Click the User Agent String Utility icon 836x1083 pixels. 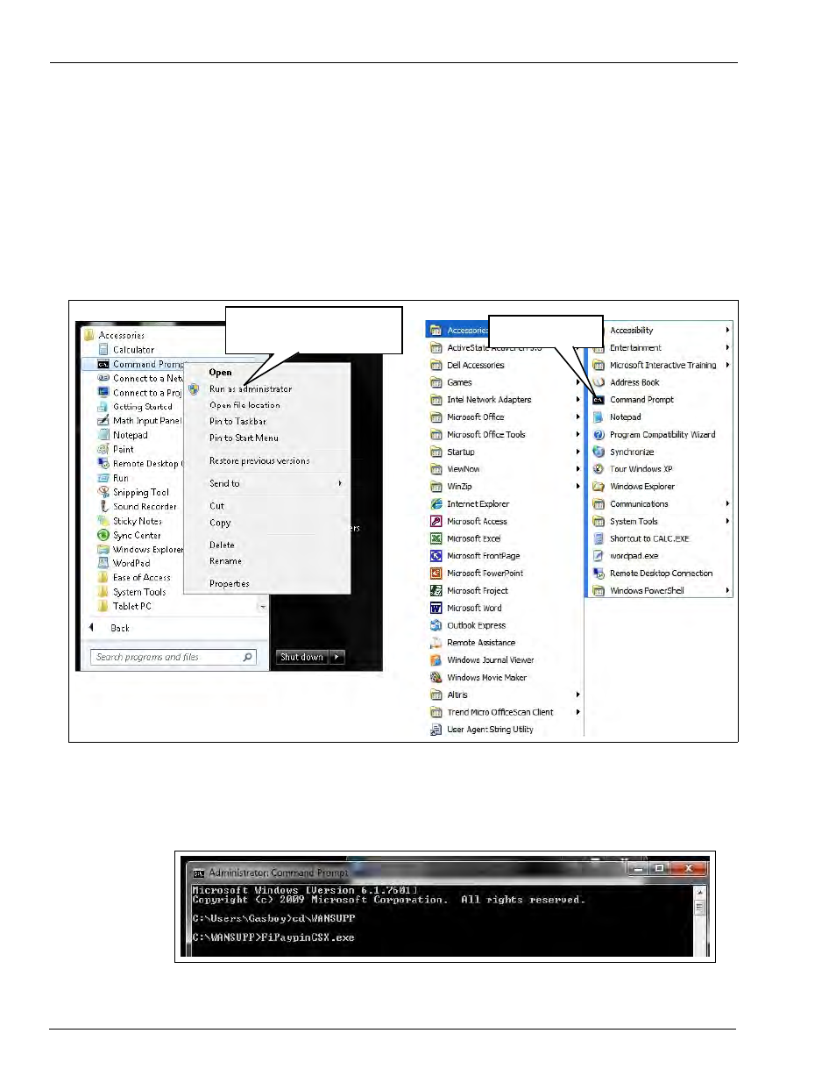436,730
